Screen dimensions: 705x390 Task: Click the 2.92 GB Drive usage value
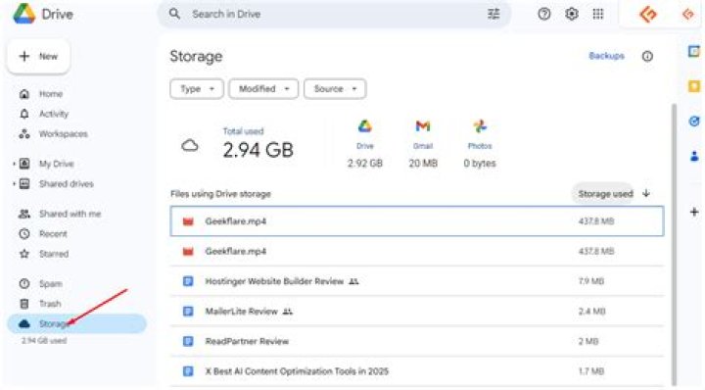pyautogui.click(x=364, y=164)
